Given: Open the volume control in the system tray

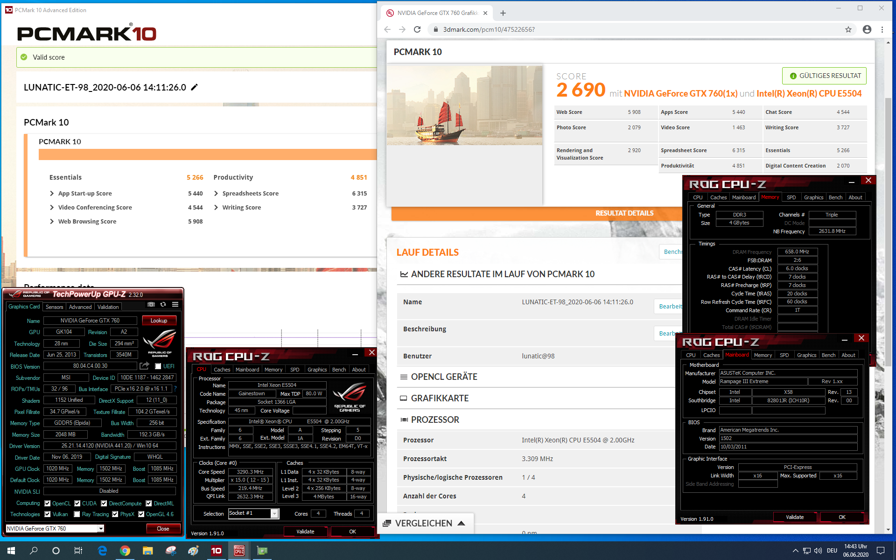Looking at the screenshot, I should point(818,551).
